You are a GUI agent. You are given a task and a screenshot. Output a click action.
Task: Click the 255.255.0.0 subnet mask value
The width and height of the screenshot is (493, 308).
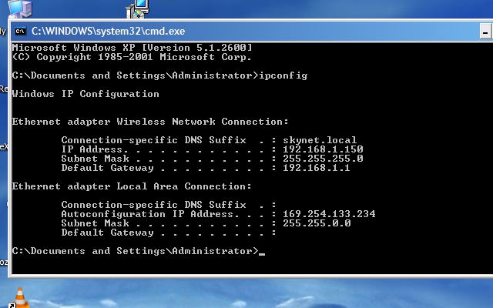click(317, 223)
